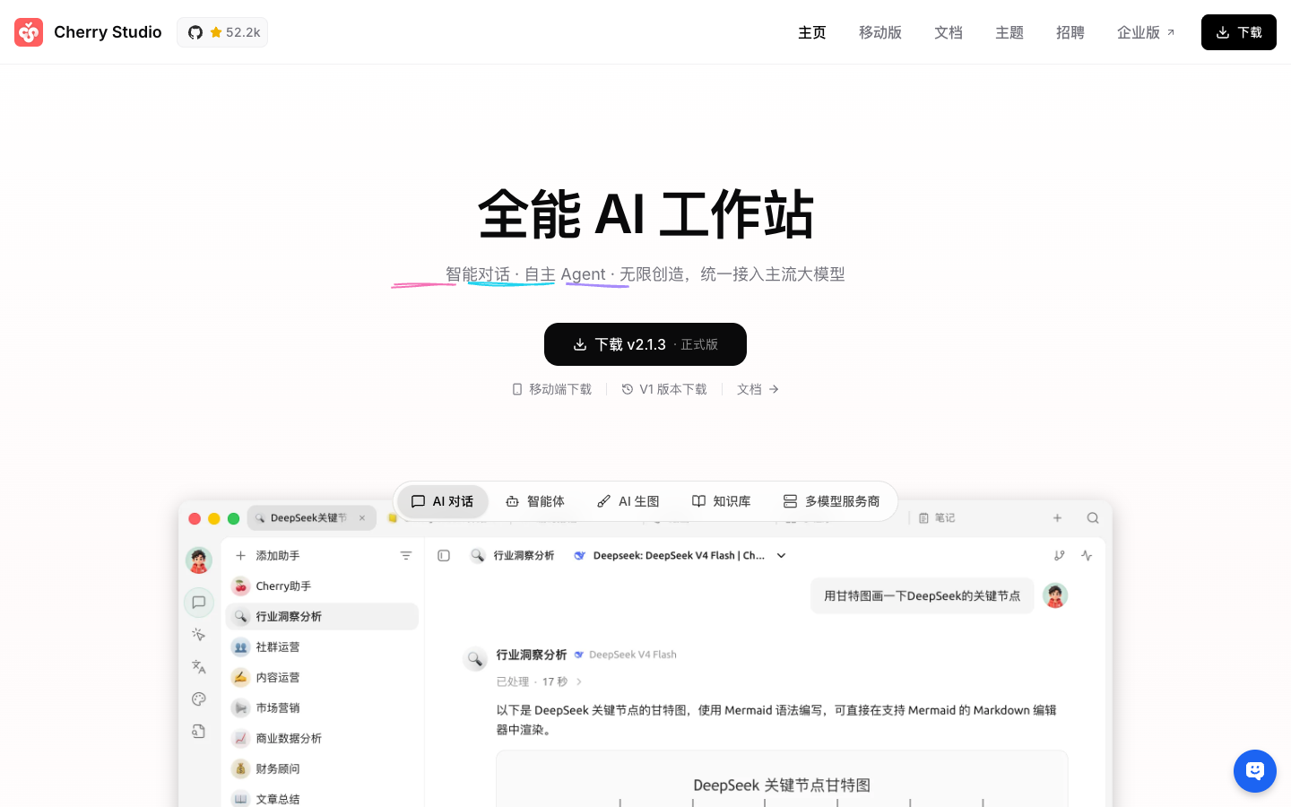Screen dimensions: 1291x807
Task: Click the 添加助手 button
Action: (267, 556)
